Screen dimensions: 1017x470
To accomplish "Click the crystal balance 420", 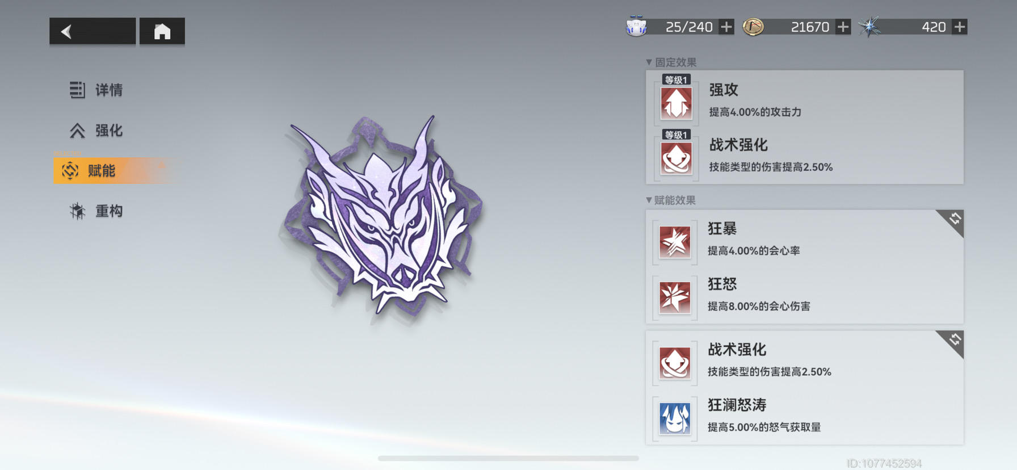I will (x=934, y=27).
